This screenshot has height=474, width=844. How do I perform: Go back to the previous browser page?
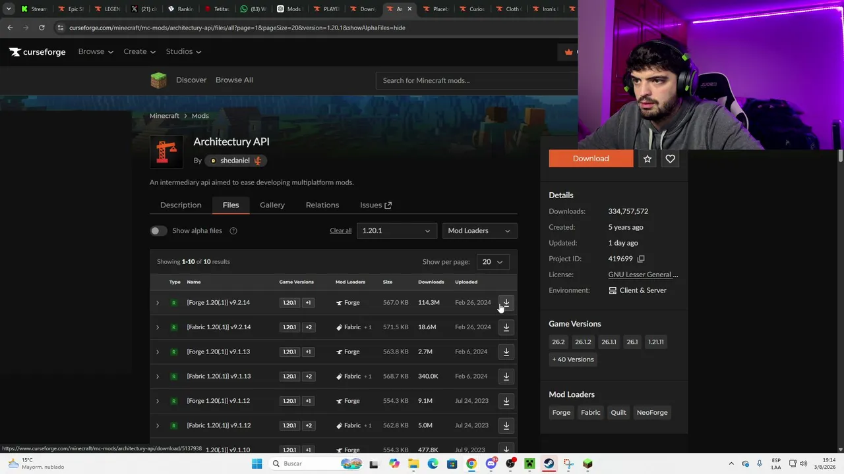[10, 28]
